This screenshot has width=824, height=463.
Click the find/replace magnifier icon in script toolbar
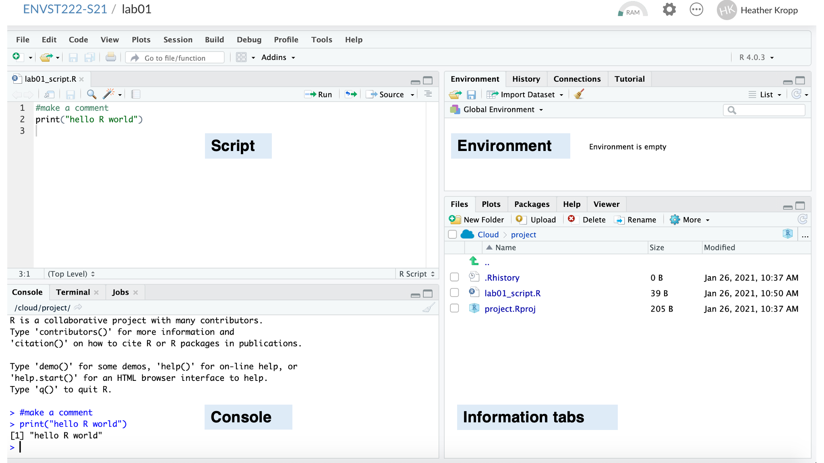click(x=91, y=94)
